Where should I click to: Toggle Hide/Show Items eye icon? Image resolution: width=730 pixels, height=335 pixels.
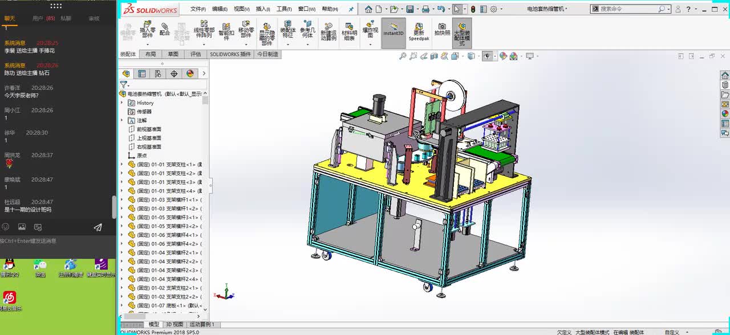(487, 56)
